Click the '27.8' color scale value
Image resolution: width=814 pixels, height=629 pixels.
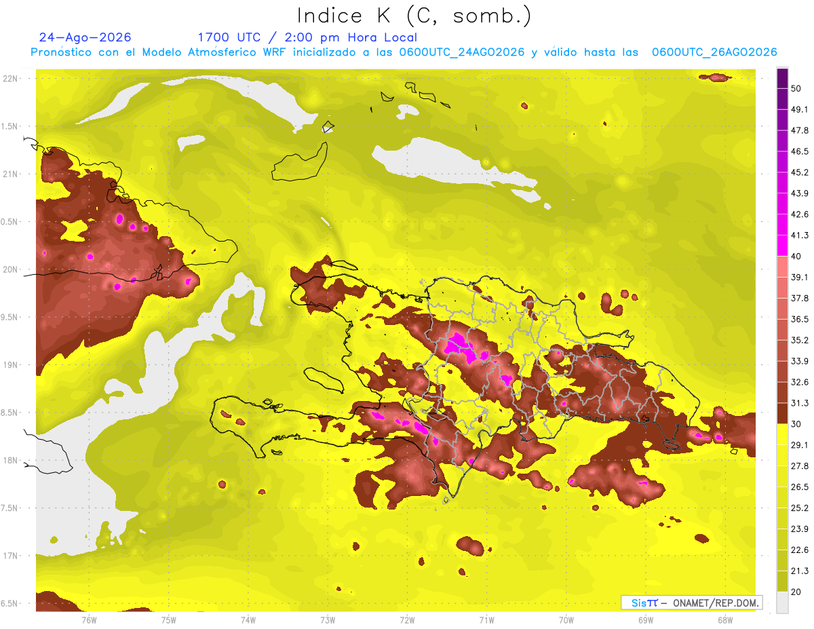coord(800,466)
